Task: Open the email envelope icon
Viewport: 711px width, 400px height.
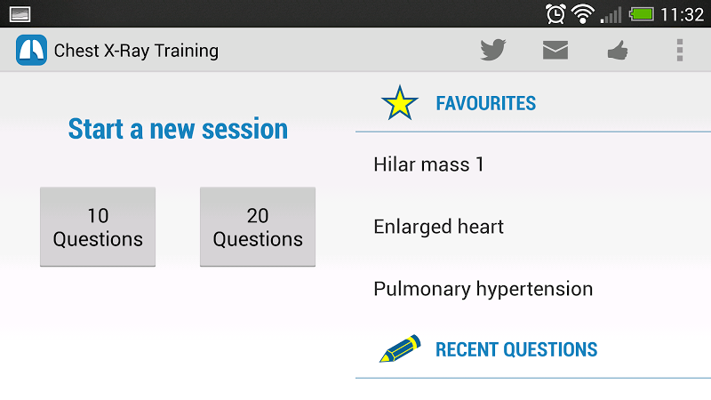Action: 555,50
